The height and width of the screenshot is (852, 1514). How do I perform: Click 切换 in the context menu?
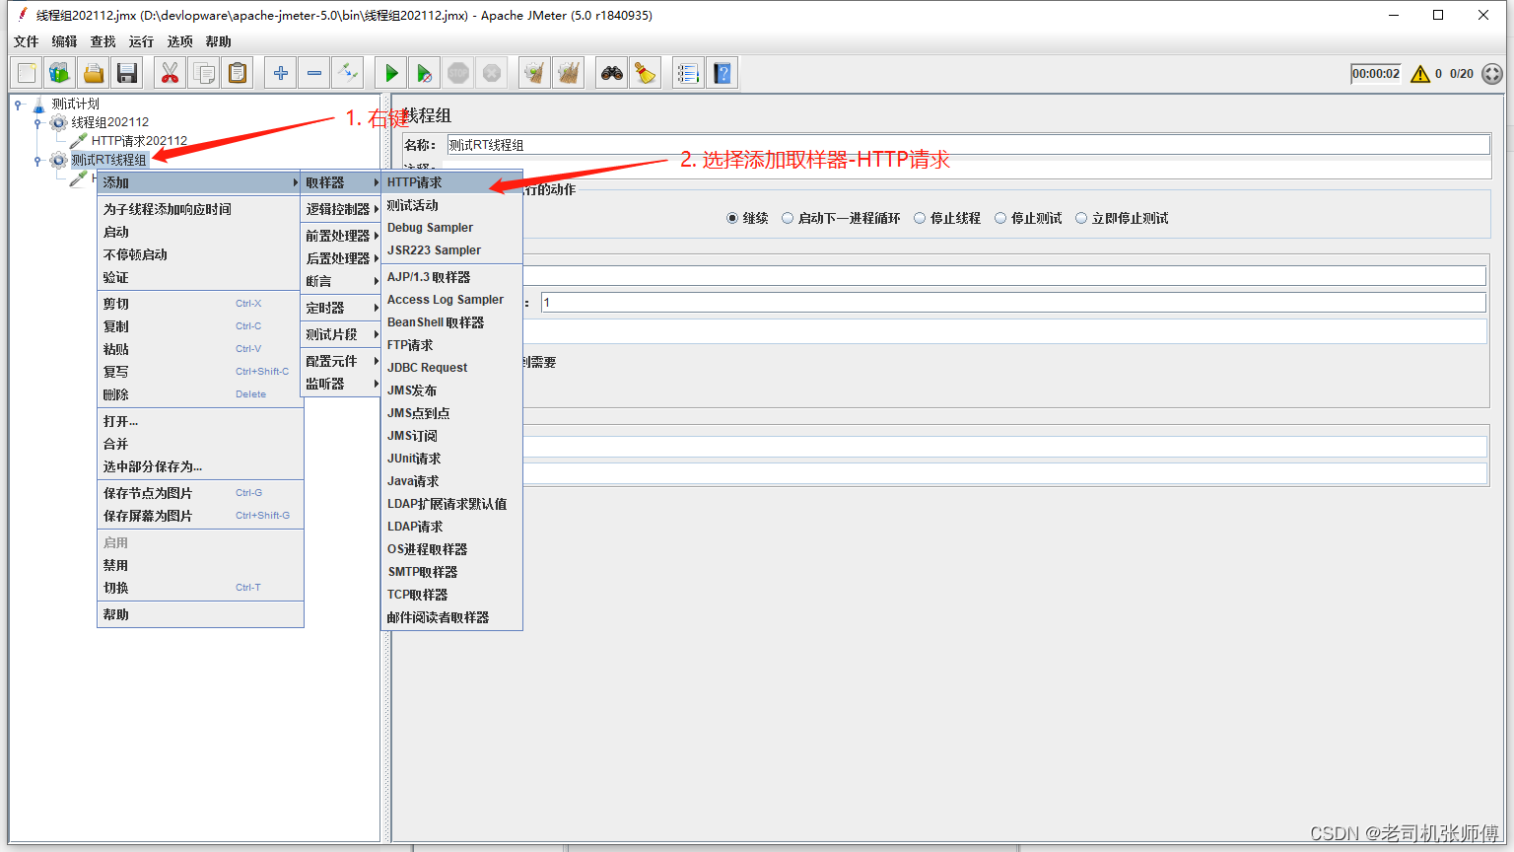(200, 588)
